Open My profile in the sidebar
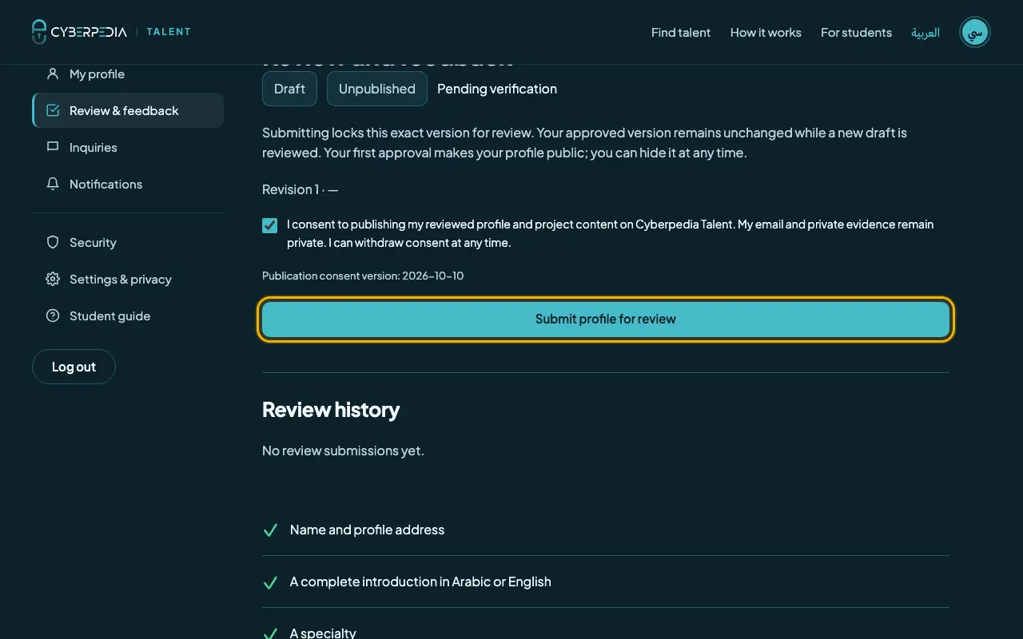This screenshot has width=1023, height=639. 128,73
